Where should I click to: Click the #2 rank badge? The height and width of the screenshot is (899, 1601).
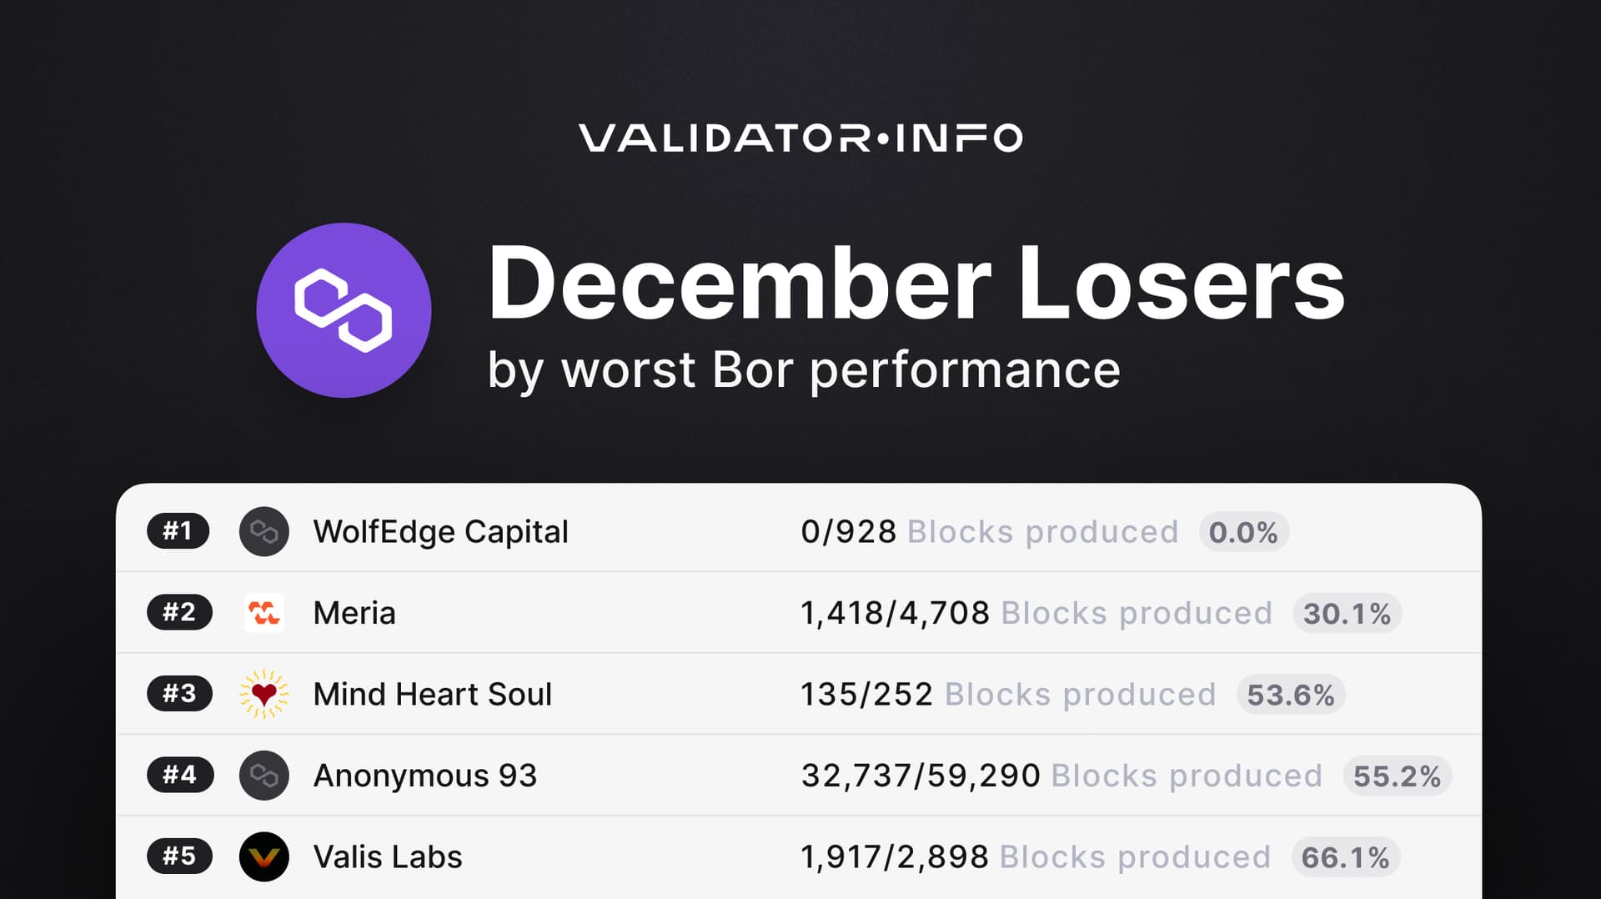click(179, 612)
